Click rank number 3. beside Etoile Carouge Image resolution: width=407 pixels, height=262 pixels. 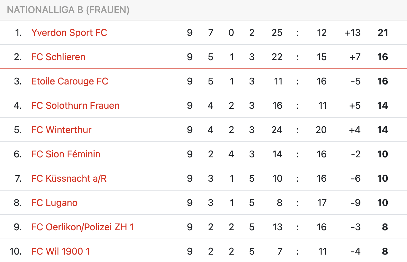click(x=18, y=81)
